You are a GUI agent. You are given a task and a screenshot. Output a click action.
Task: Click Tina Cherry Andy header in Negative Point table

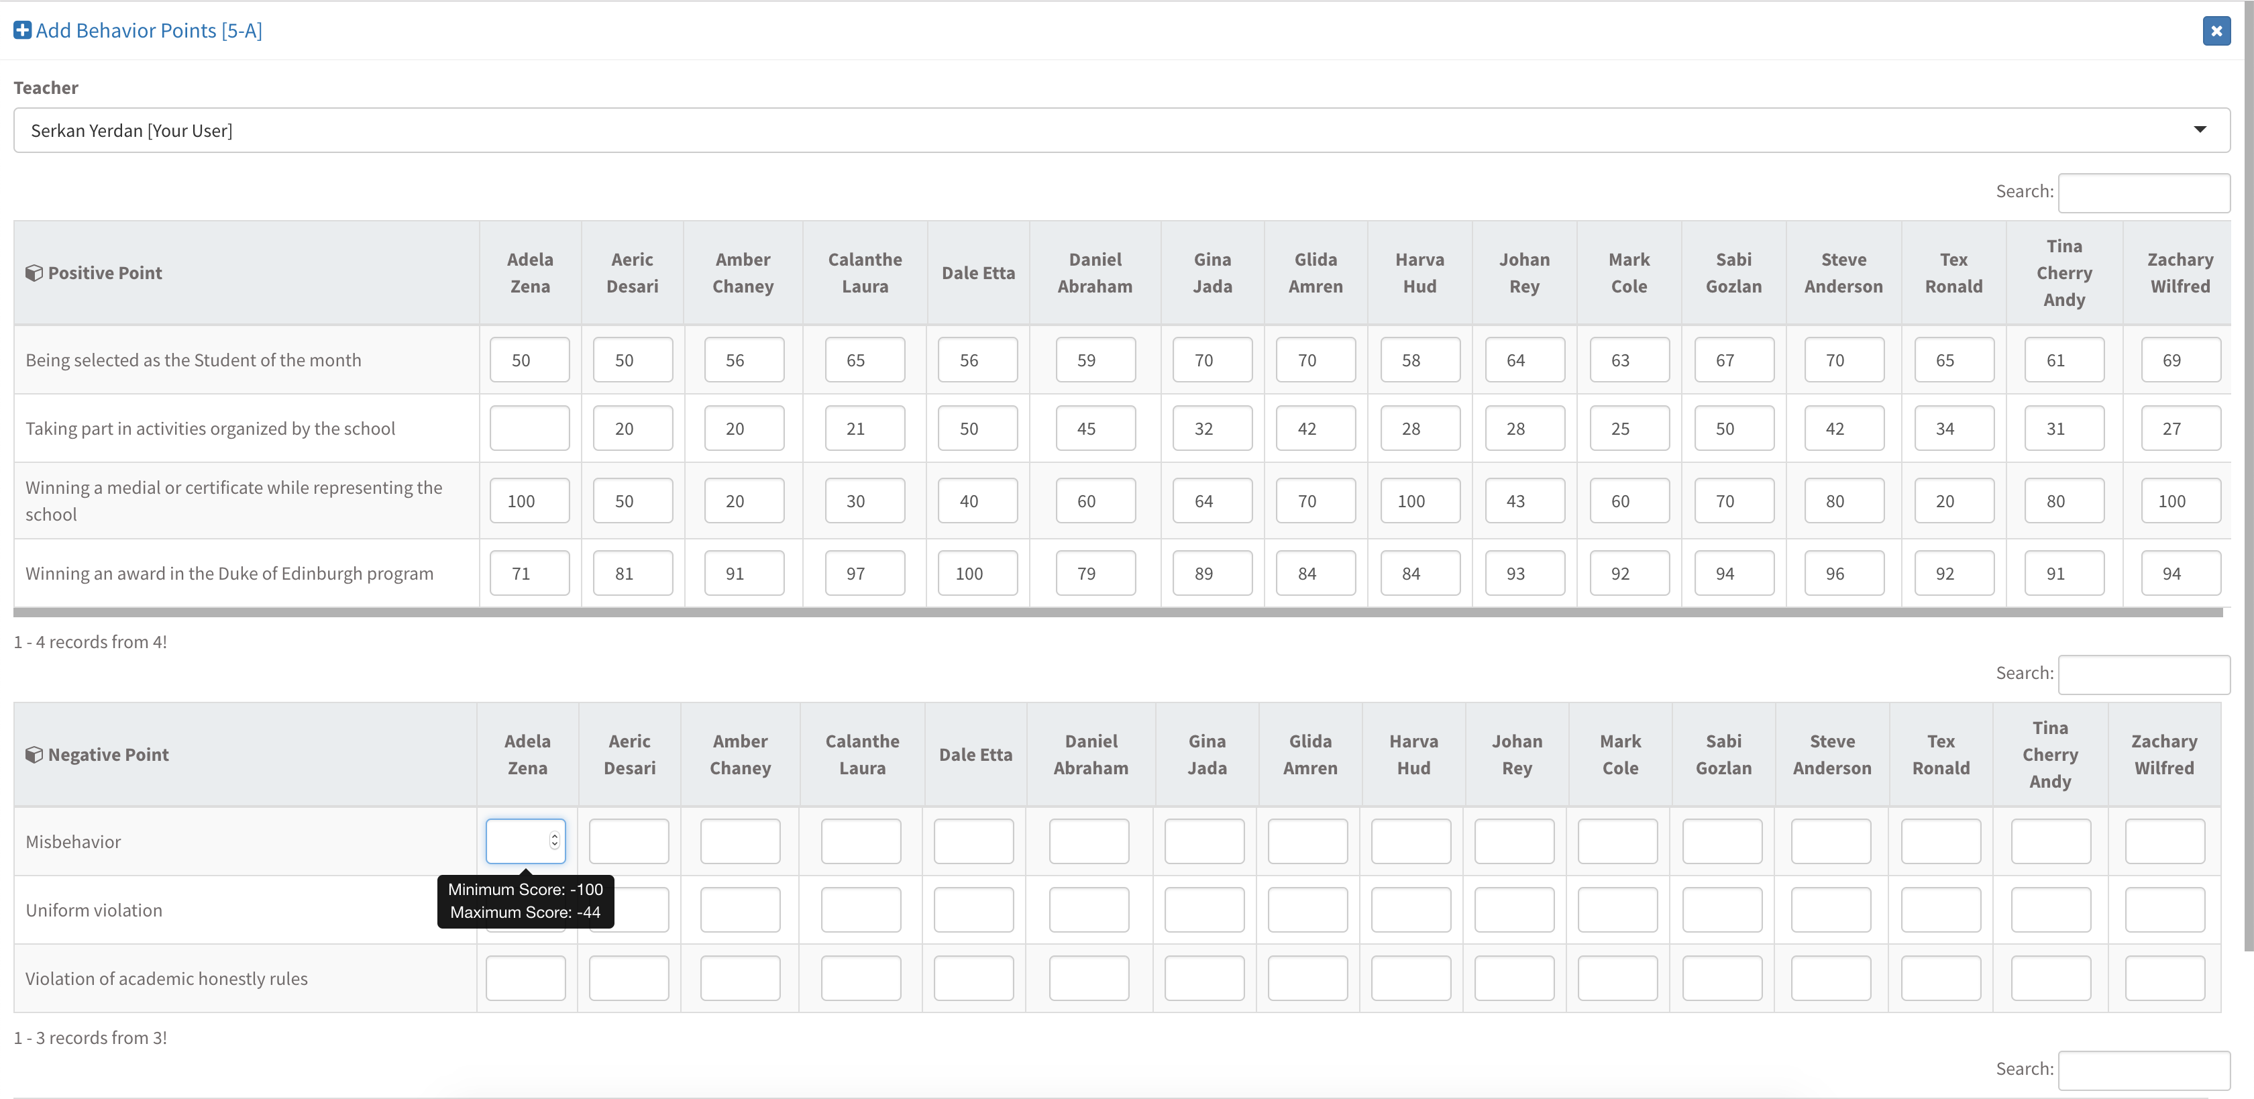click(x=2050, y=754)
